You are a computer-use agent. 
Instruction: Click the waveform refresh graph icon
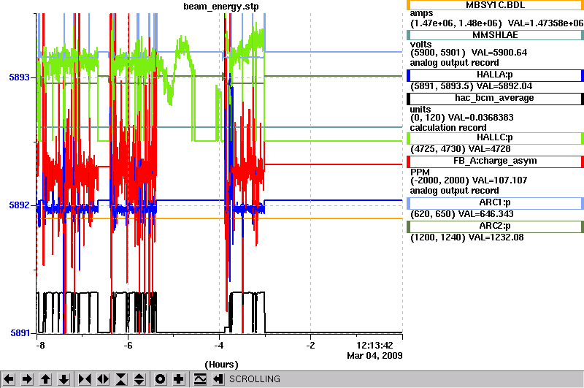coord(200,379)
